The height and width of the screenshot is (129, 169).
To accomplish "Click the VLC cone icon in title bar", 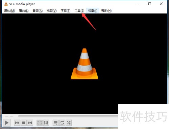I will point(6,4).
